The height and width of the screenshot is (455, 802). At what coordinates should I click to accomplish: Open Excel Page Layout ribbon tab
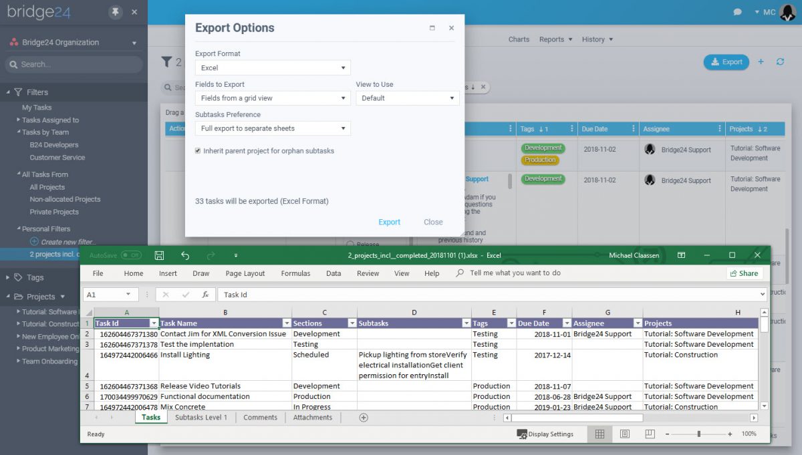pyautogui.click(x=245, y=273)
